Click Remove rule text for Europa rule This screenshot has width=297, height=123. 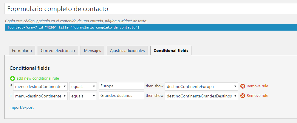click(x=257, y=86)
